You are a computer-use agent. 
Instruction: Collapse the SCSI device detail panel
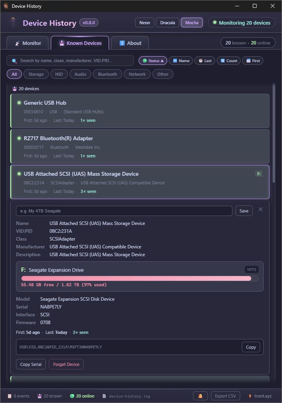coord(260,209)
